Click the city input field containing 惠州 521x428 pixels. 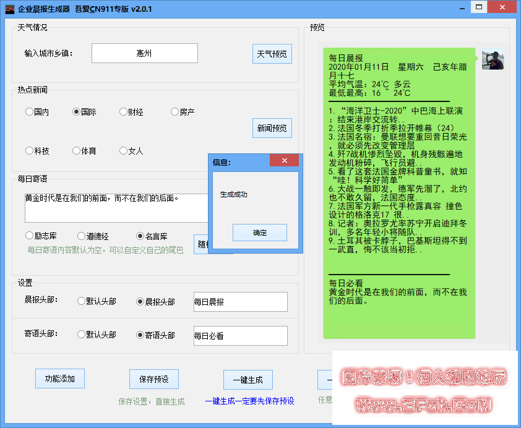point(145,53)
